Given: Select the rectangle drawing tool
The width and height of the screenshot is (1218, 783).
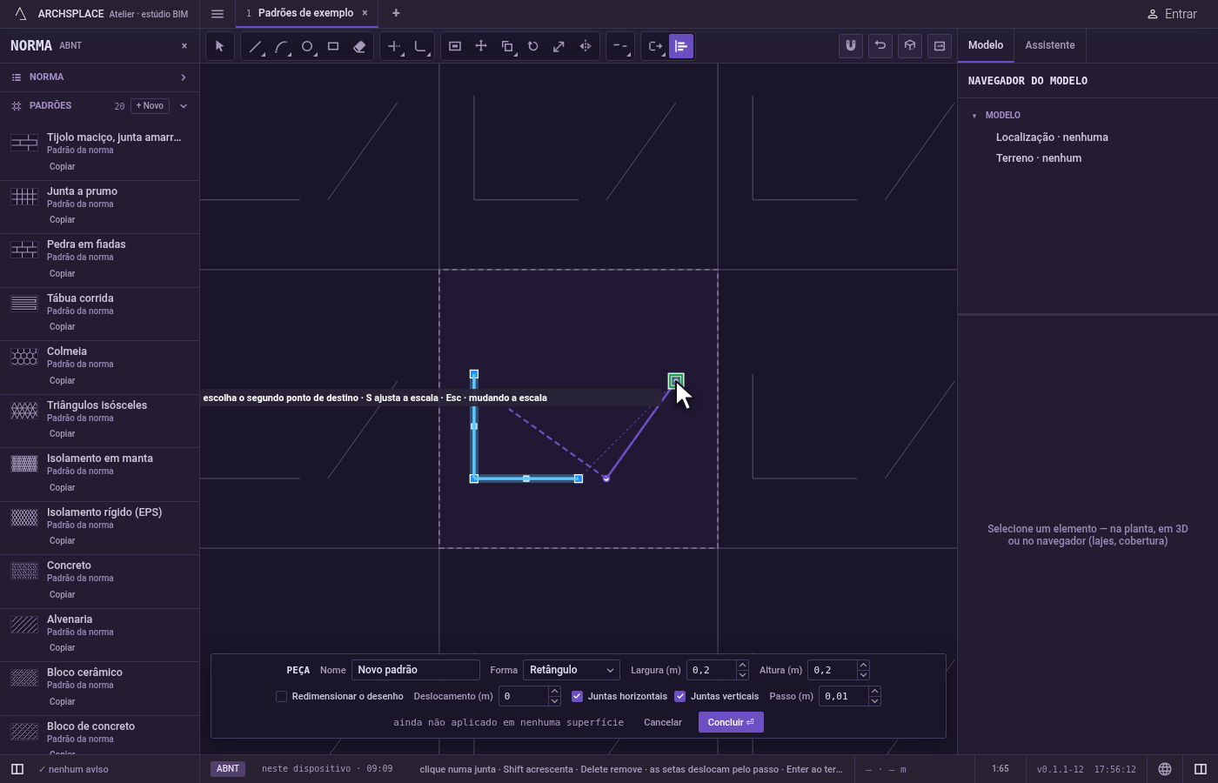Looking at the screenshot, I should [333, 46].
